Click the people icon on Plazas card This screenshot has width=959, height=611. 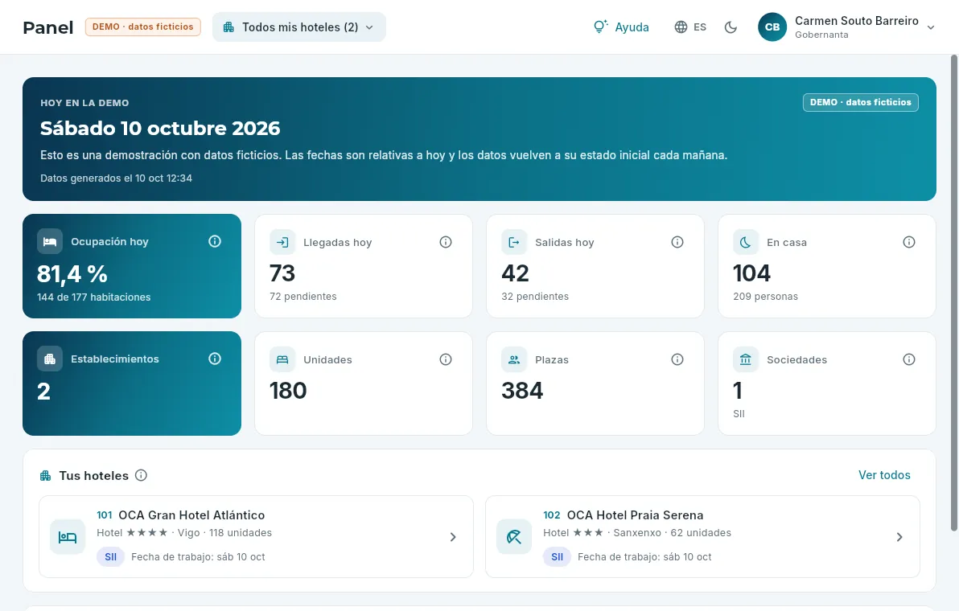point(514,359)
